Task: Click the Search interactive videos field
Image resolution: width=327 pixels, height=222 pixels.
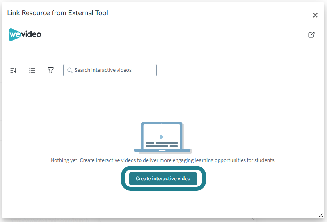Action: (x=110, y=70)
